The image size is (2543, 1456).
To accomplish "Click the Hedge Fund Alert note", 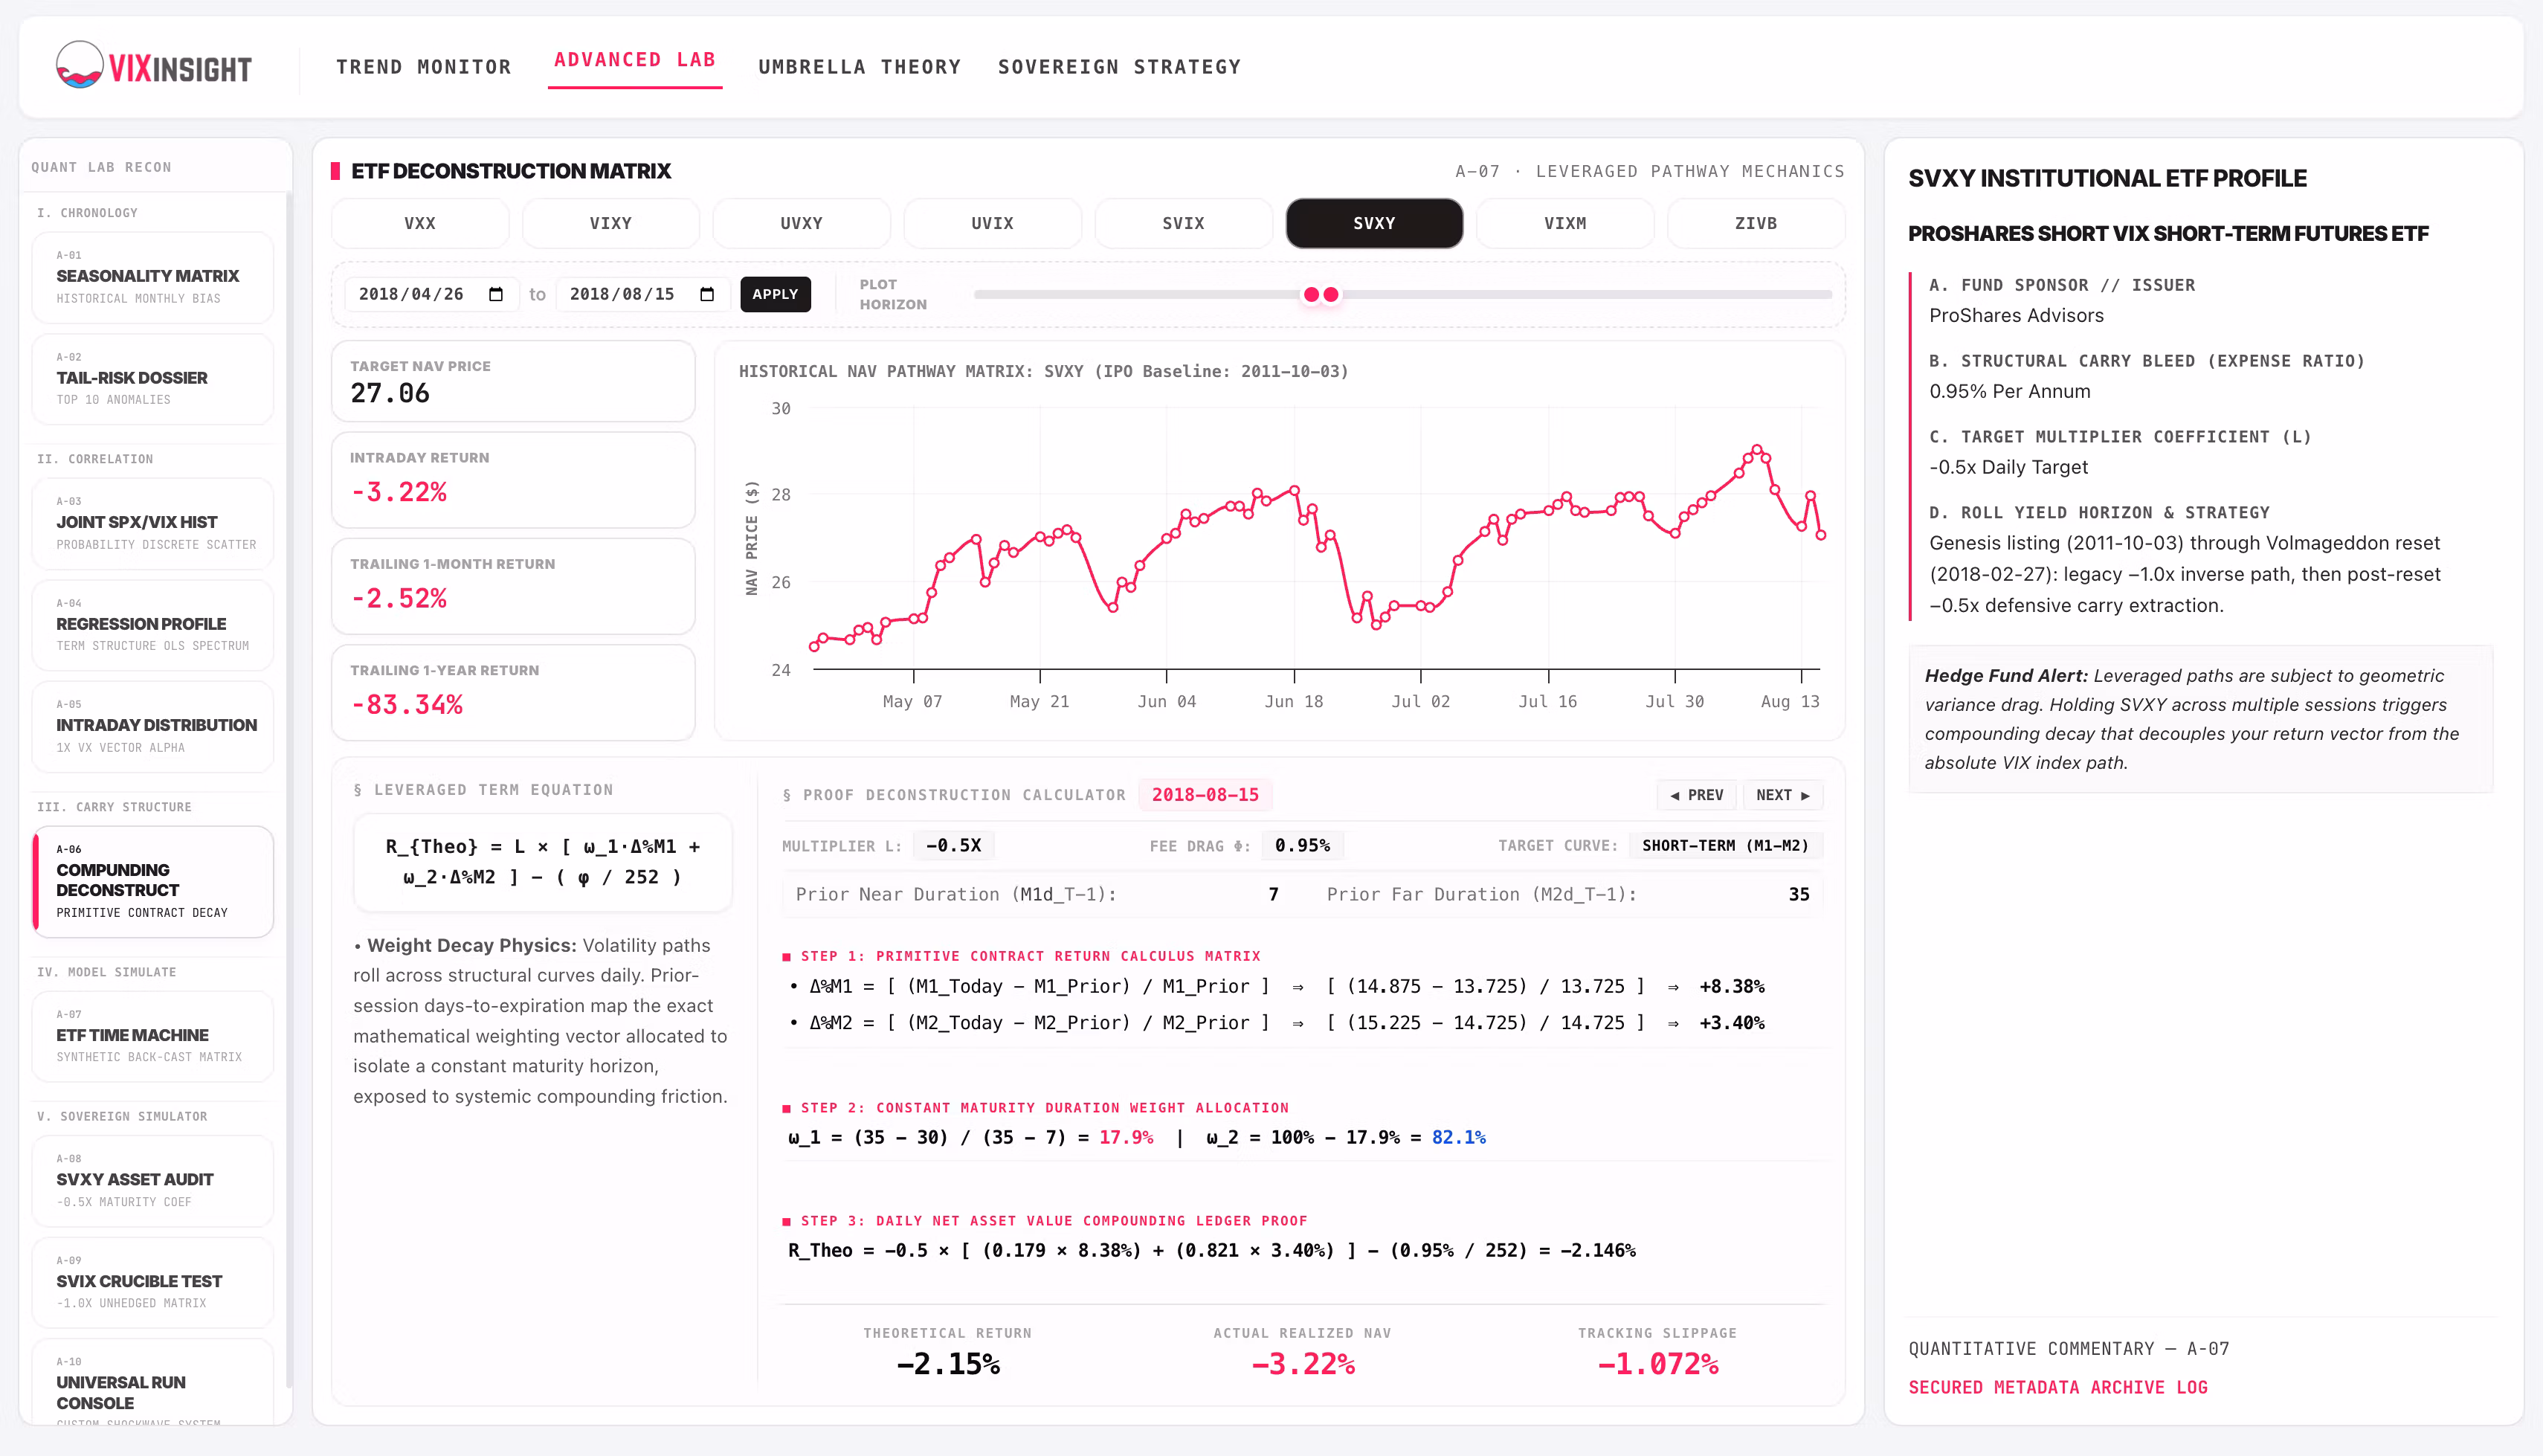I will pyautogui.click(x=2200, y=719).
